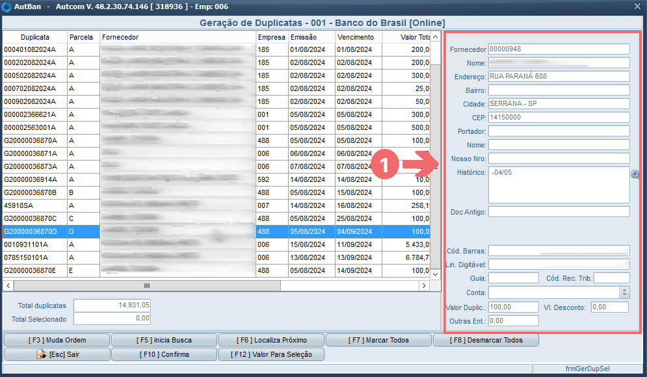This screenshot has height=377, width=647.
Task: Click the Total Selecionado field
Action: pos(112,318)
